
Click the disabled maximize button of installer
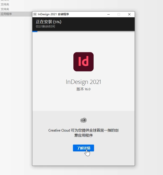(119, 14)
